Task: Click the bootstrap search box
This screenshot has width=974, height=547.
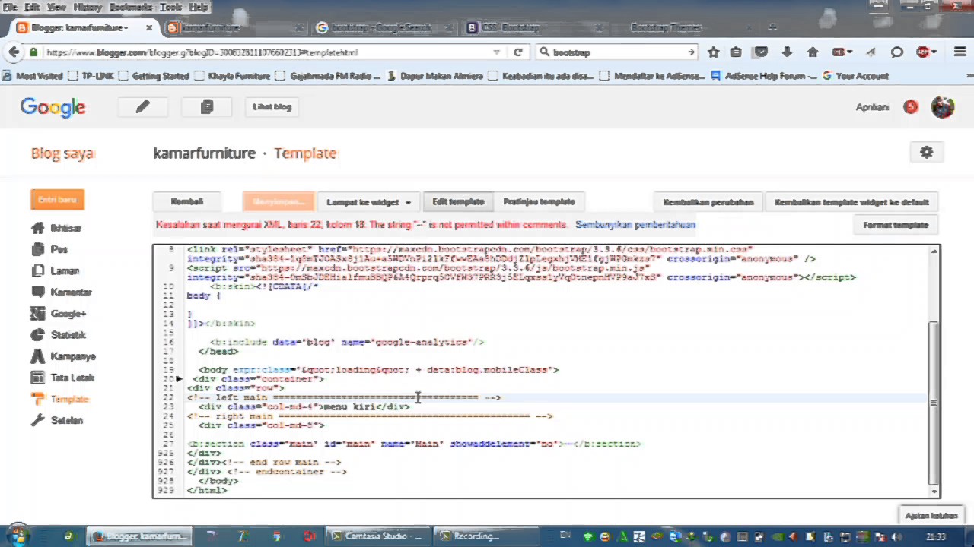Action: click(616, 52)
